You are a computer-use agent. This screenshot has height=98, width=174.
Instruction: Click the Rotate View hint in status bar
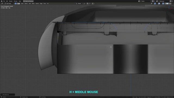(x=24, y=97)
